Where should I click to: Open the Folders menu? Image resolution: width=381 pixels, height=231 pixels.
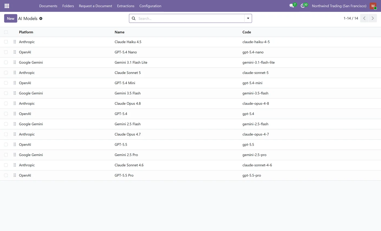[x=68, y=6]
